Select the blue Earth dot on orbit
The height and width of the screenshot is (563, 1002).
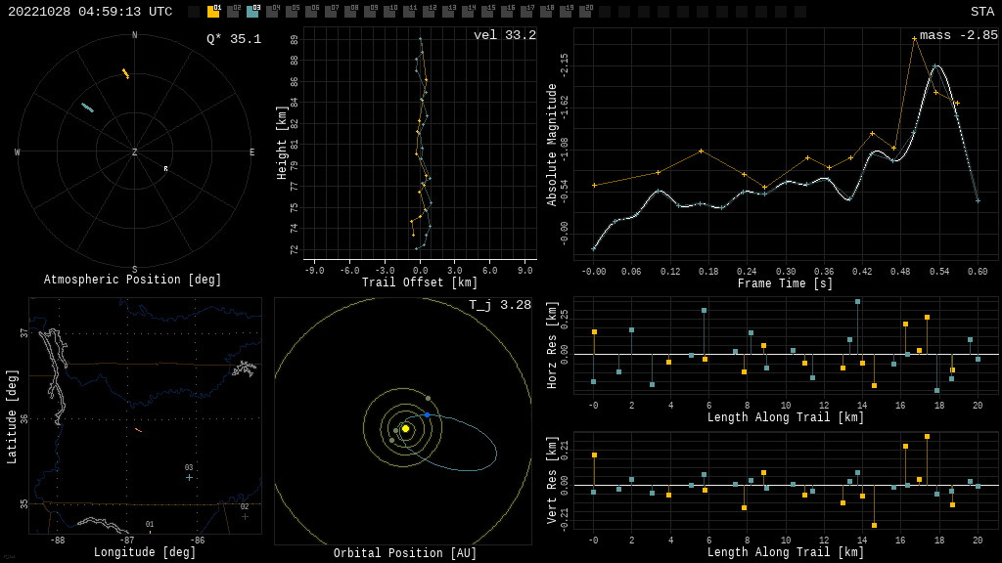click(x=427, y=415)
